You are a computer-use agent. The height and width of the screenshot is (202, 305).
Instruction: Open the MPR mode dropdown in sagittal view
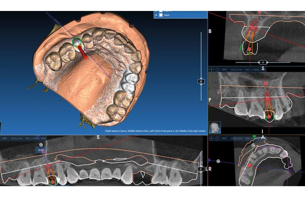(x=224, y=69)
